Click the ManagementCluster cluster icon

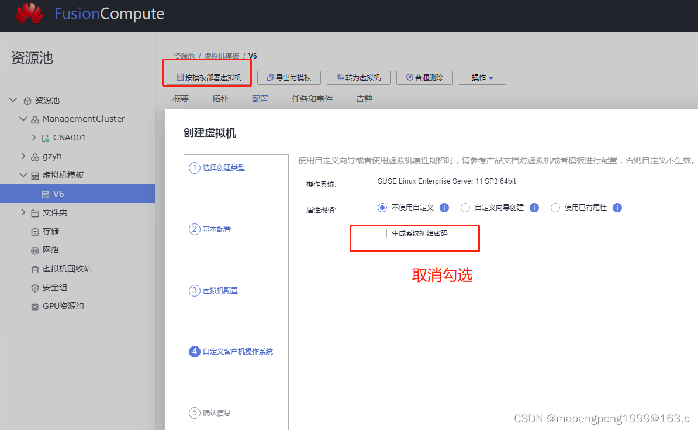coord(34,119)
